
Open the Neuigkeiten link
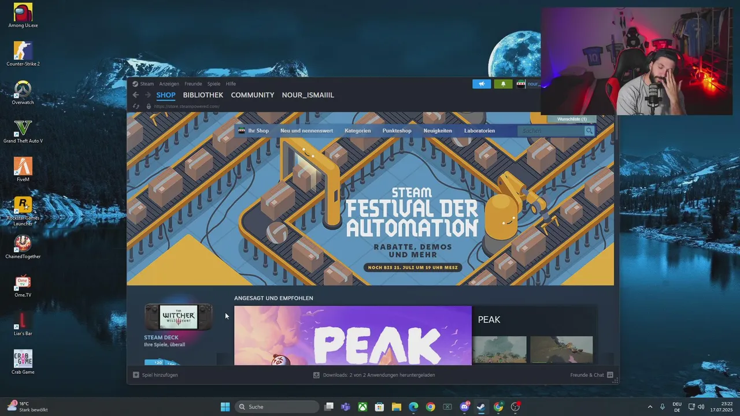click(438, 131)
